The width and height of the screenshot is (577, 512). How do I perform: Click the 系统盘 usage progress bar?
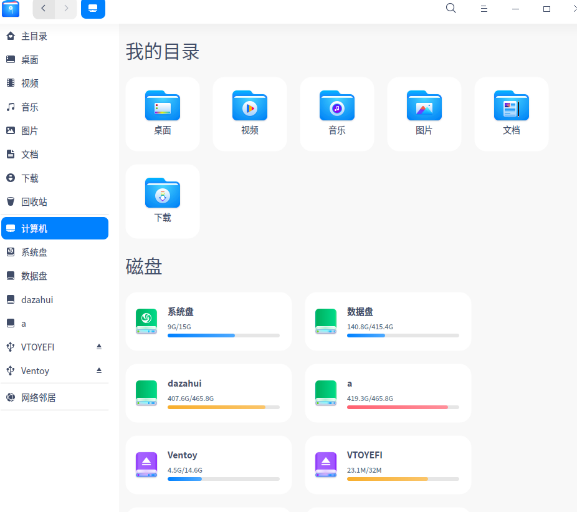(x=223, y=335)
